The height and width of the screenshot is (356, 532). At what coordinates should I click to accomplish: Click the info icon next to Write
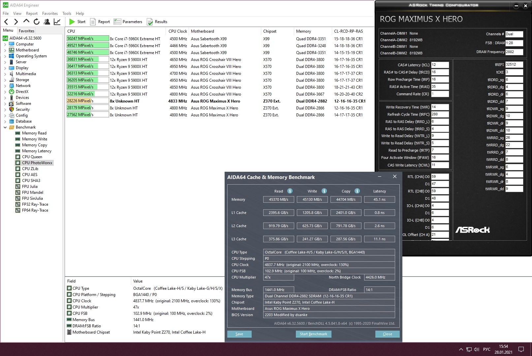[x=324, y=191]
